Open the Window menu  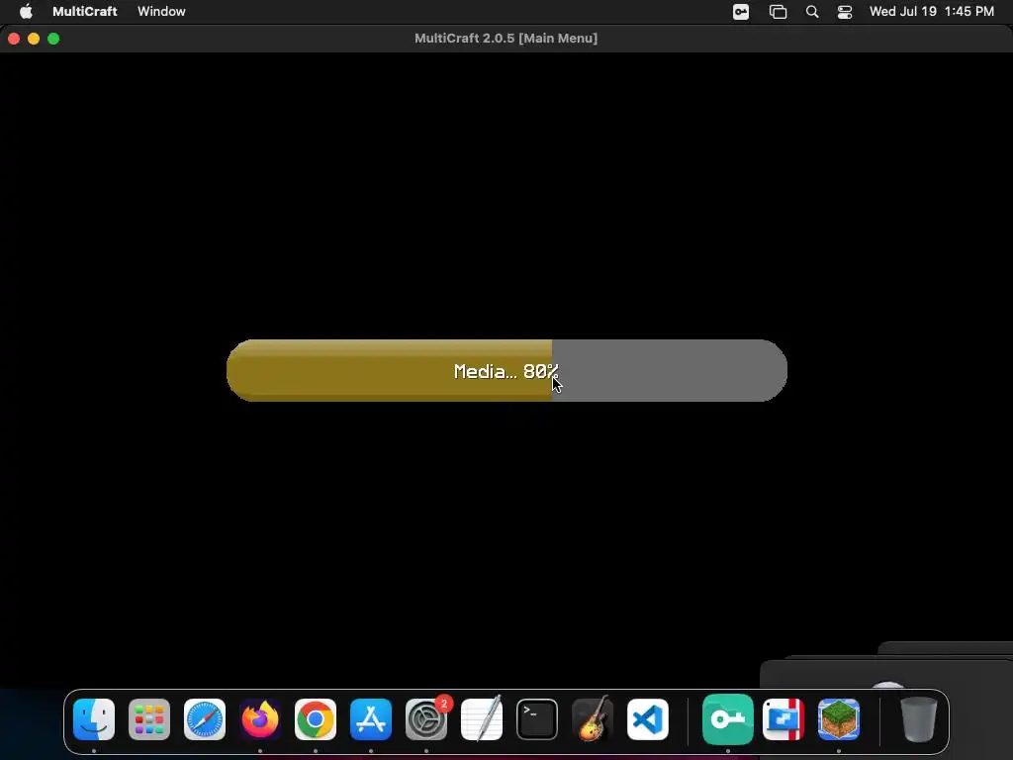click(161, 11)
